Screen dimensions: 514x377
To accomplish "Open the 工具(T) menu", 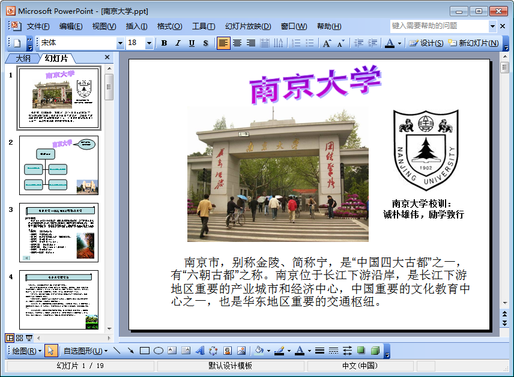I will (x=203, y=26).
